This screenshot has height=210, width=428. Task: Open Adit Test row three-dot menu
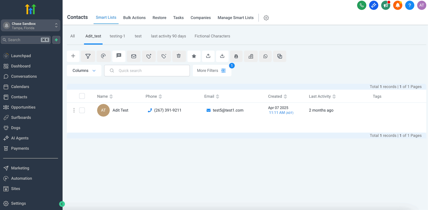(x=74, y=110)
